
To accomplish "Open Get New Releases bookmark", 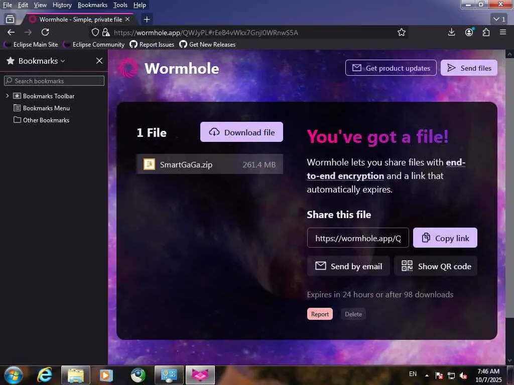I will tap(207, 45).
